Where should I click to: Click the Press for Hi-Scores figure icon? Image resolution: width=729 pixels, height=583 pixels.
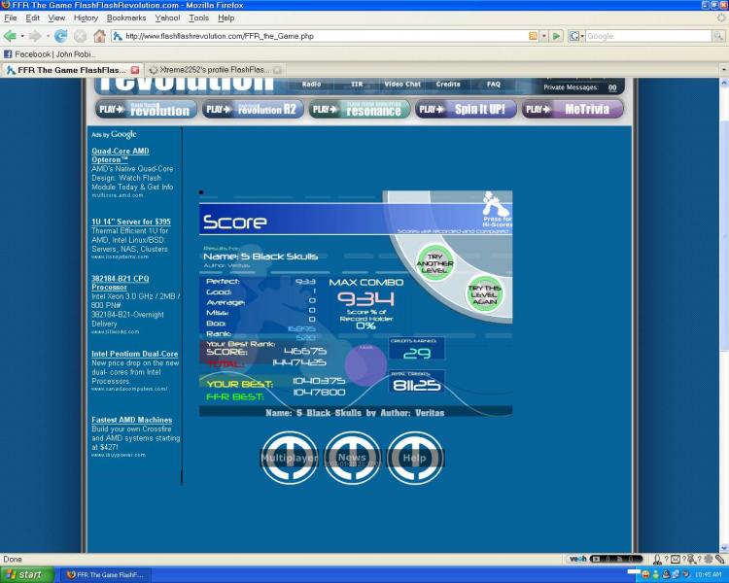497,209
